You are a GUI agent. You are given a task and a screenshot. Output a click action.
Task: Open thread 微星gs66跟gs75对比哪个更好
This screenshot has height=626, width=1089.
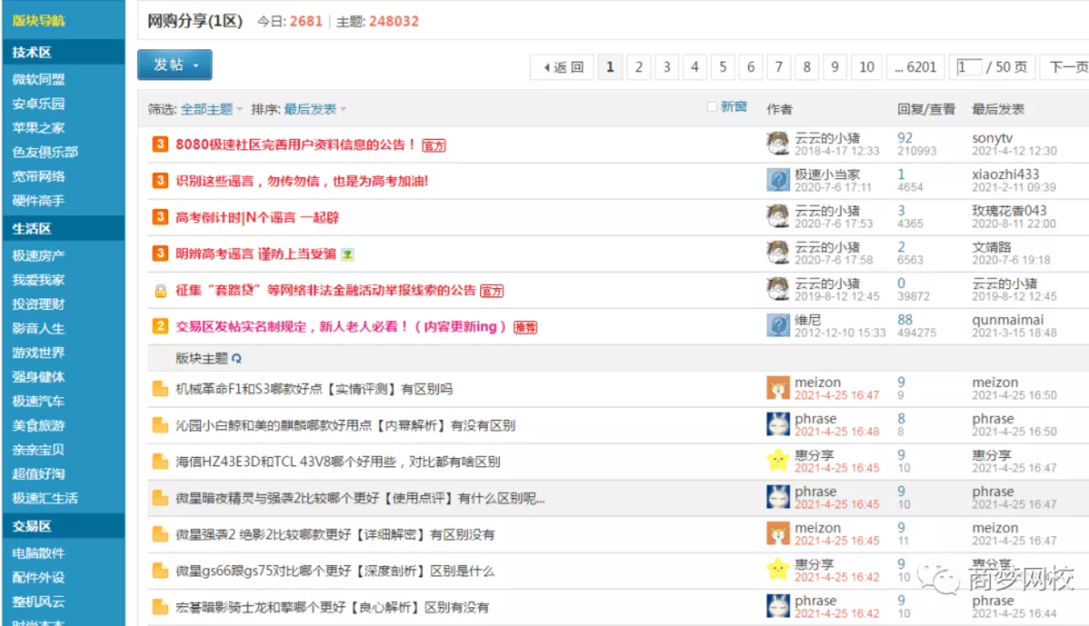tap(335, 571)
